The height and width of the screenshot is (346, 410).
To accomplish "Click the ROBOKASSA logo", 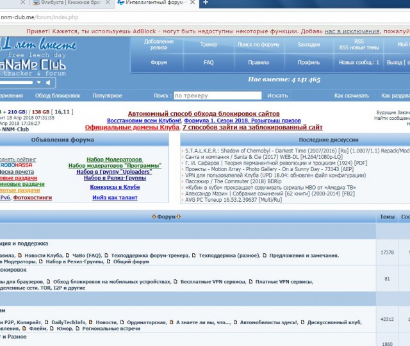I will point(16,165).
